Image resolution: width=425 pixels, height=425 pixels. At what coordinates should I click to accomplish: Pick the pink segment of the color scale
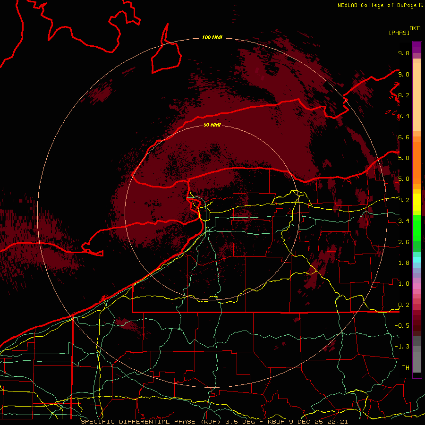click(417, 286)
